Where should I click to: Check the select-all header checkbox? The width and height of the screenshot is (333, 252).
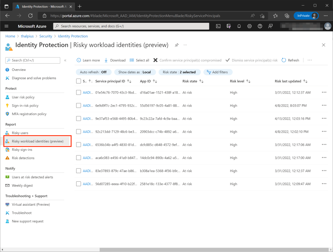coord(78,81)
